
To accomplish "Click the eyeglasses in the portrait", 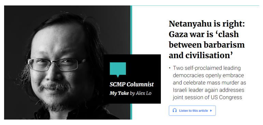I will pyautogui.click(x=58, y=64).
